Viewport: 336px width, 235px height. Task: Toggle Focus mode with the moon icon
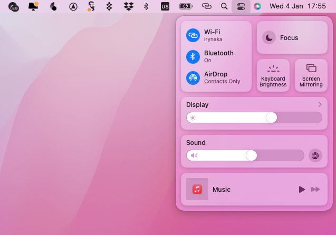[x=269, y=37]
